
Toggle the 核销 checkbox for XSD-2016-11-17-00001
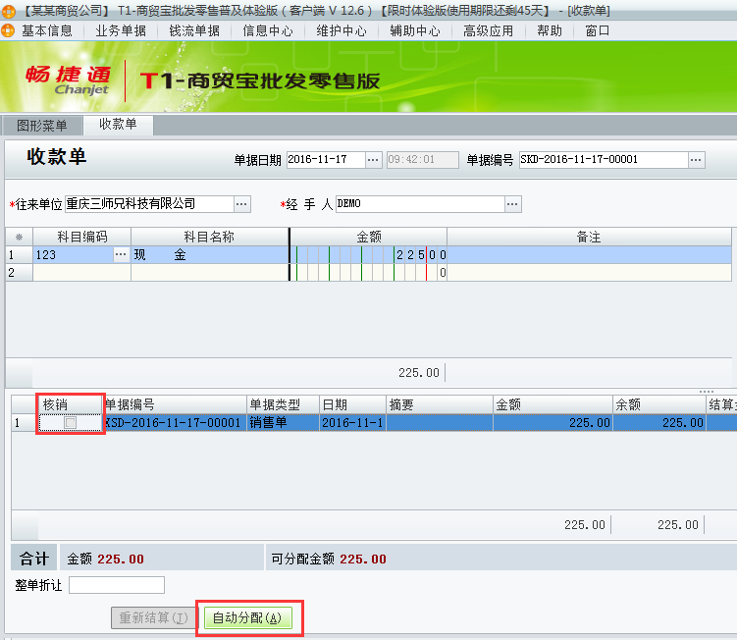pos(71,423)
